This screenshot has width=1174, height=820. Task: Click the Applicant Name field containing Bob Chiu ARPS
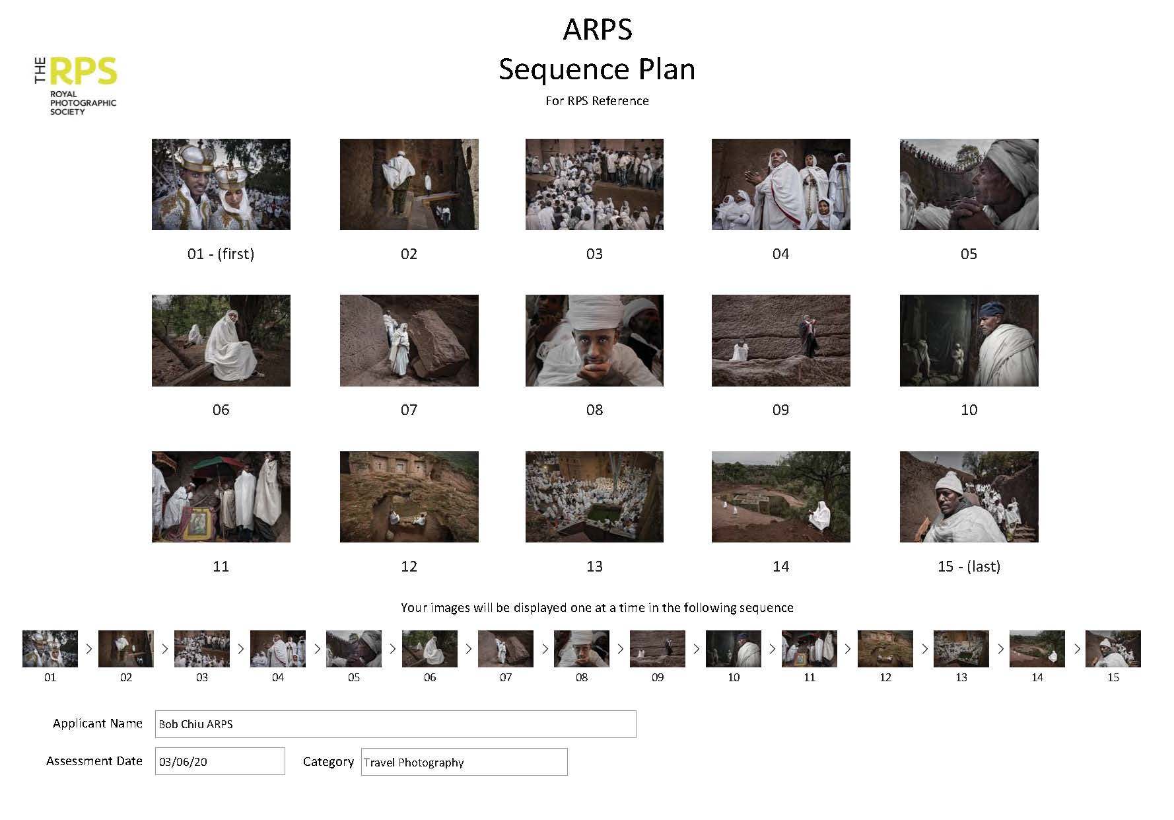[395, 724]
